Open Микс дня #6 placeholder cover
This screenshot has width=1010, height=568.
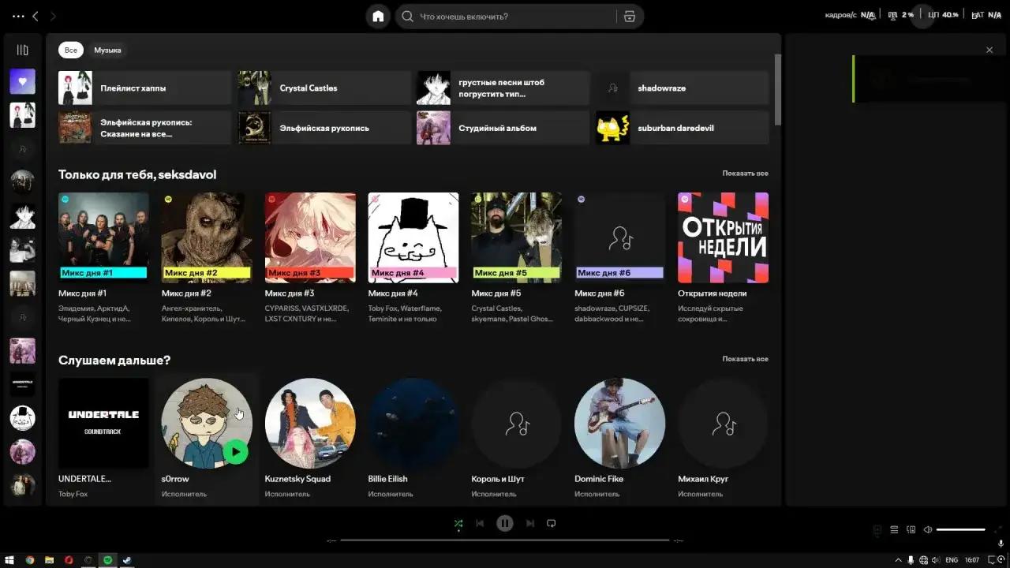tap(620, 237)
